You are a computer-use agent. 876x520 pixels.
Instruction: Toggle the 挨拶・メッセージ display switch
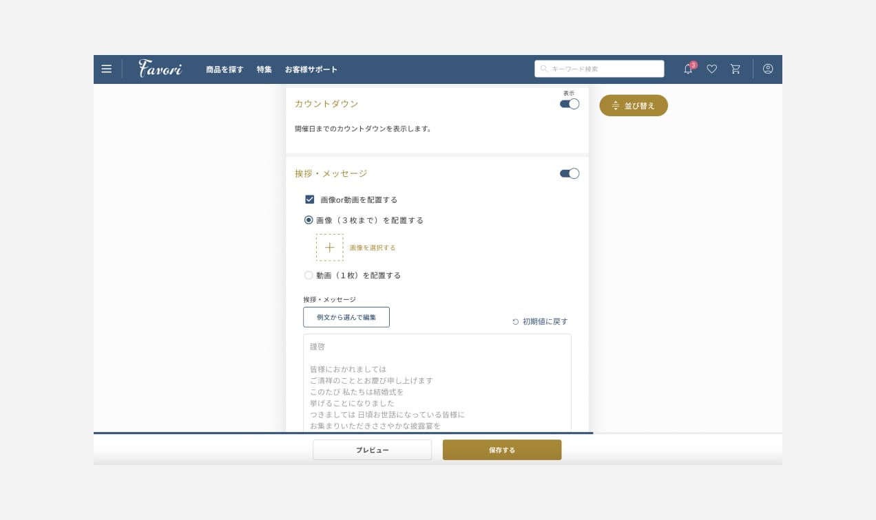[570, 173]
